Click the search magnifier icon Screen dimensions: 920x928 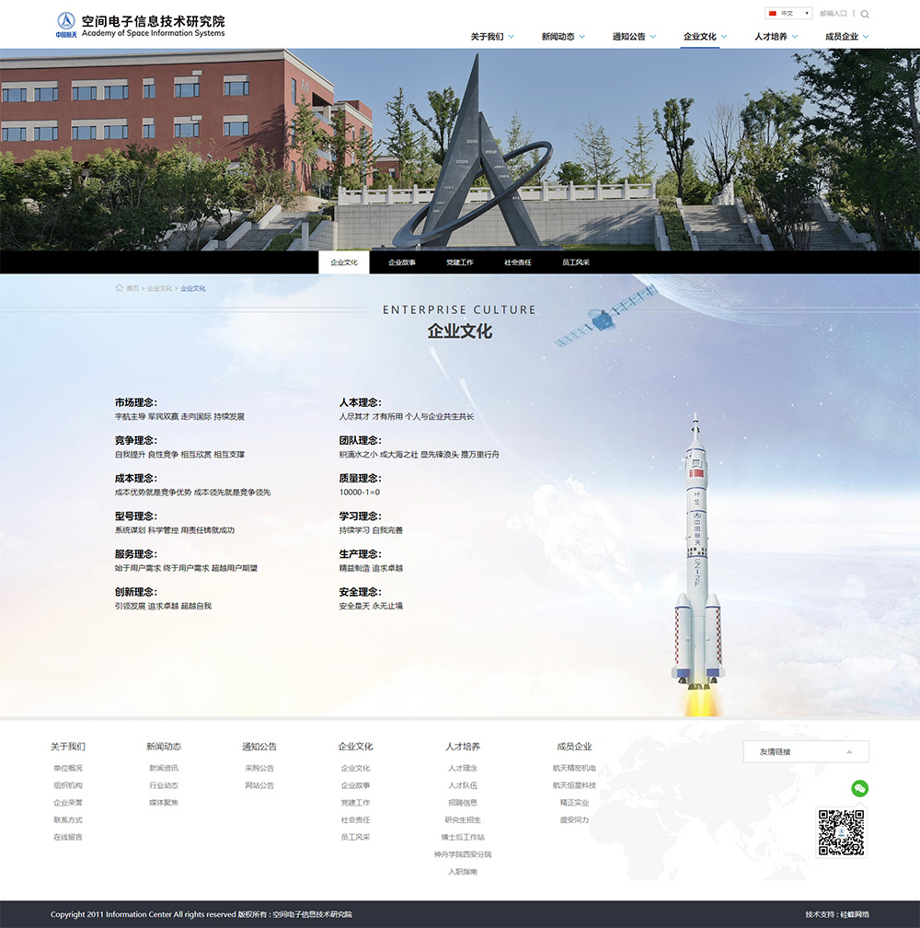pos(865,14)
